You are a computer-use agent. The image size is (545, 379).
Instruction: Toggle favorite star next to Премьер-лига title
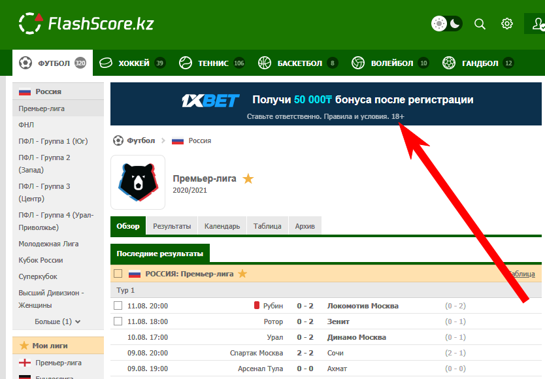(248, 178)
